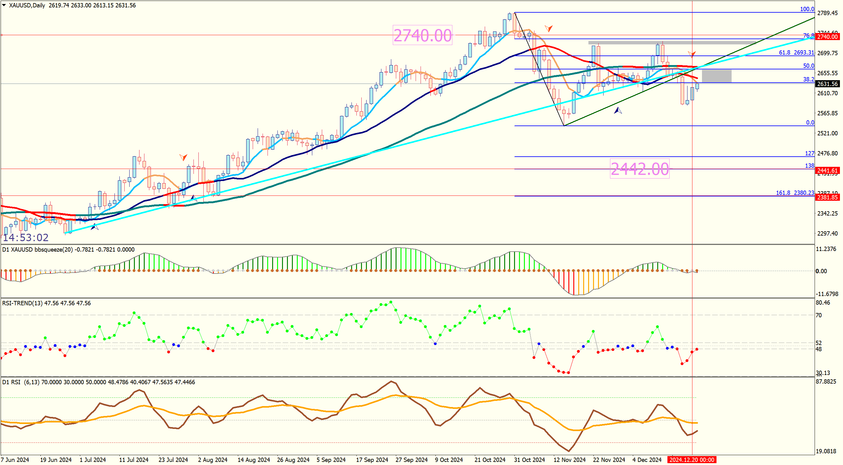
Task: Click the red 2740.00 price tag on the axis
Action: (x=827, y=37)
